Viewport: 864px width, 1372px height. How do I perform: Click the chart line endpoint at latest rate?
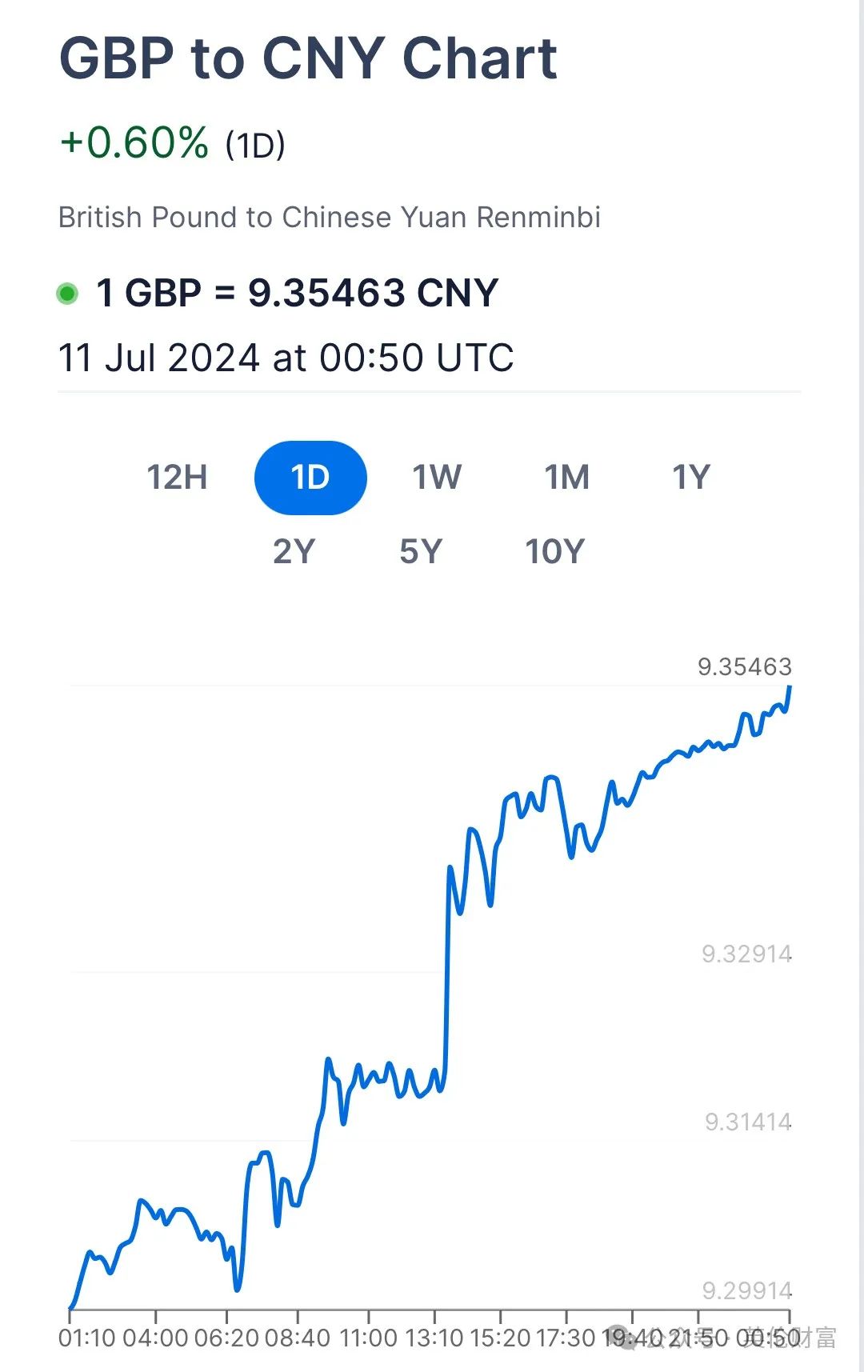[x=790, y=686]
